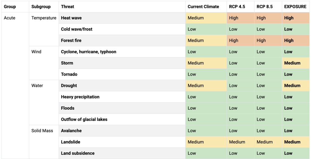Click the Current Climate column header
Image resolution: width=311 pixels, height=159 pixels.
pos(206,7)
